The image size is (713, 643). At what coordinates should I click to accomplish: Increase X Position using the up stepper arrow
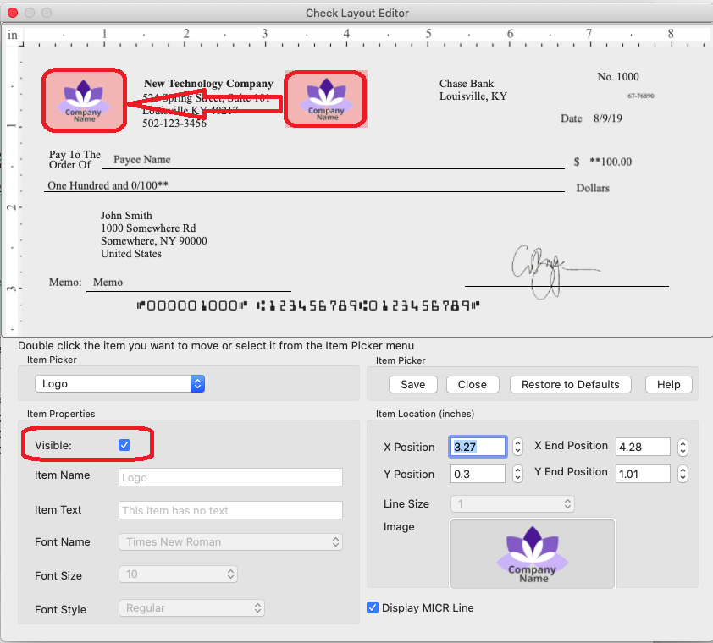pyautogui.click(x=517, y=442)
